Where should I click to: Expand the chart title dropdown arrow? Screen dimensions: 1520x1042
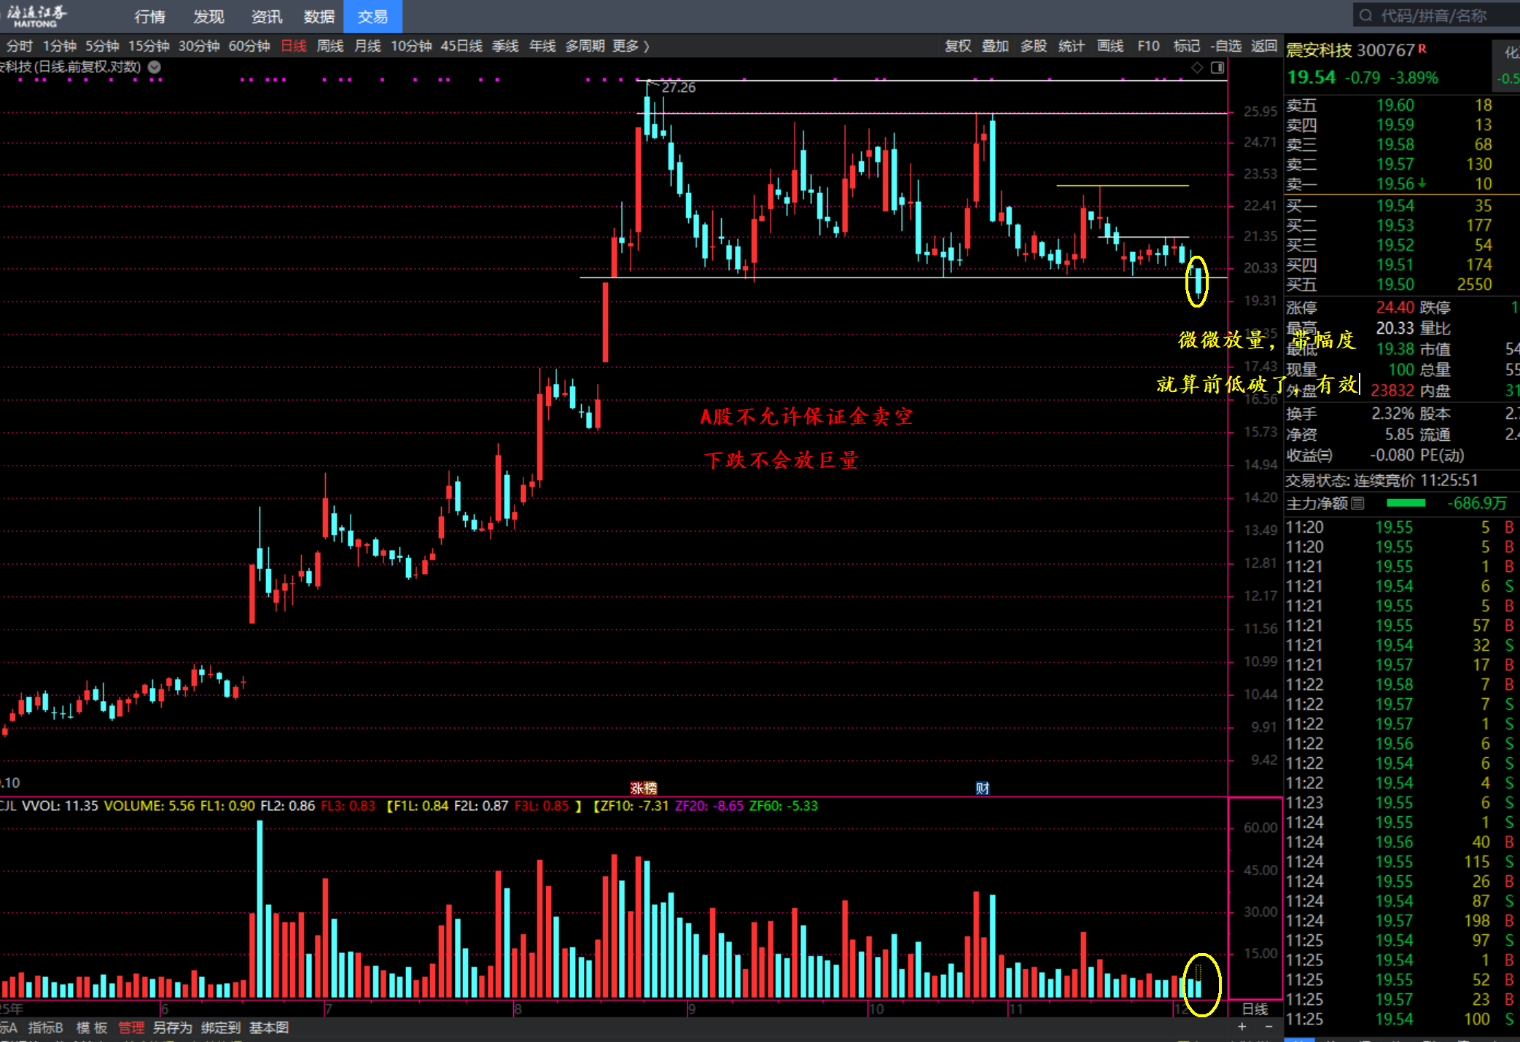tap(155, 67)
